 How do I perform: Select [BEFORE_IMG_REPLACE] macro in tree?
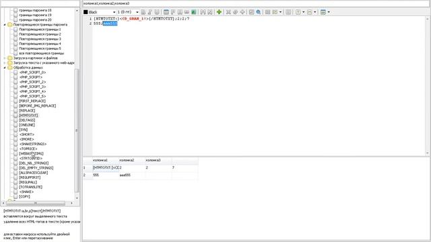(38, 106)
